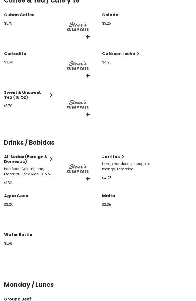Select the Sweet & Unsweet Tea thumbnail
This screenshot has height=301, width=196.
pos(78,104)
